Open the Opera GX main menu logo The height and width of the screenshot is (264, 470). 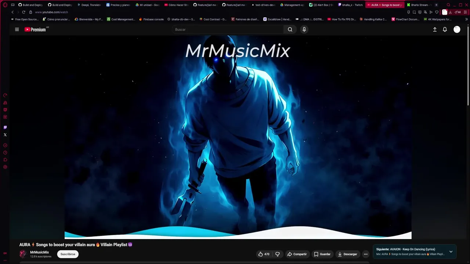[5, 5]
